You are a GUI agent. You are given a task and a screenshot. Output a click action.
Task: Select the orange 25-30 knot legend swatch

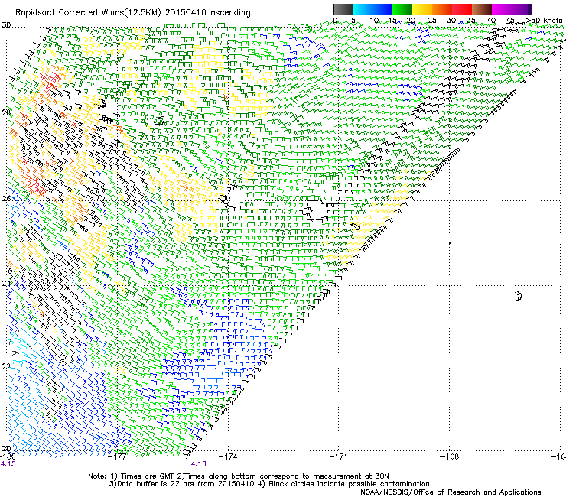(x=442, y=9)
